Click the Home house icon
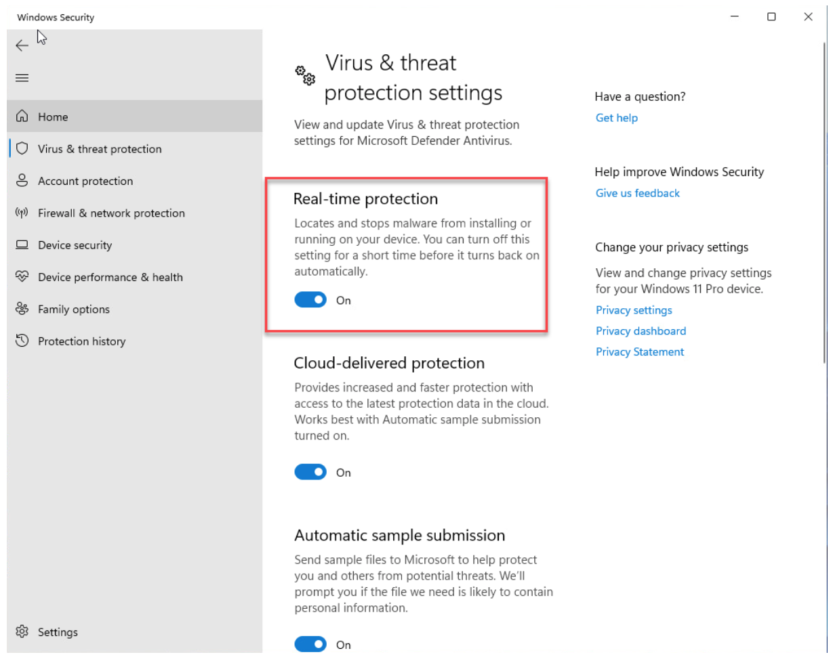Screen dimensions: 831x661 pos(22,116)
